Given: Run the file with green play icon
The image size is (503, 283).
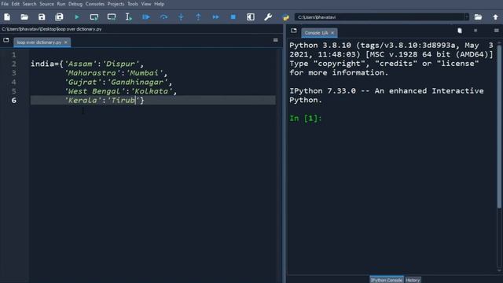Looking at the screenshot, I should 77,17.
